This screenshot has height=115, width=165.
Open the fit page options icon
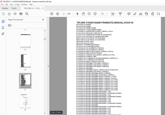(x=113, y=14)
